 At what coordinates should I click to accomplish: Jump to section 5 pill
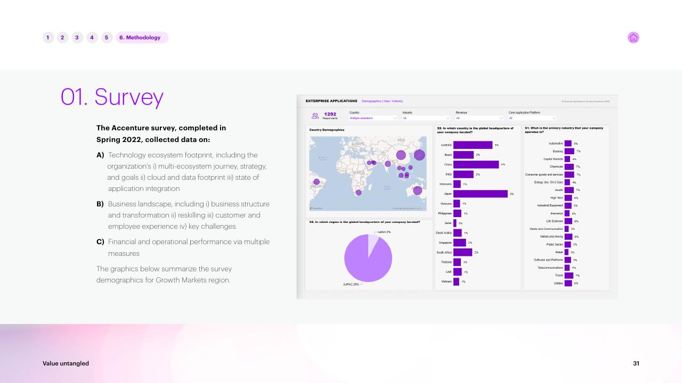coord(107,37)
